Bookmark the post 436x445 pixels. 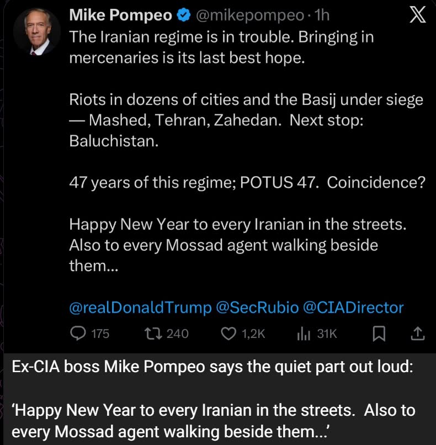click(x=378, y=333)
